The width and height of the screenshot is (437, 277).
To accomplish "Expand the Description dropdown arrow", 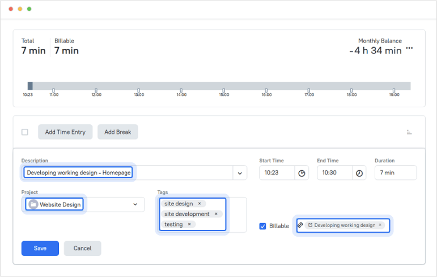I will coord(240,173).
